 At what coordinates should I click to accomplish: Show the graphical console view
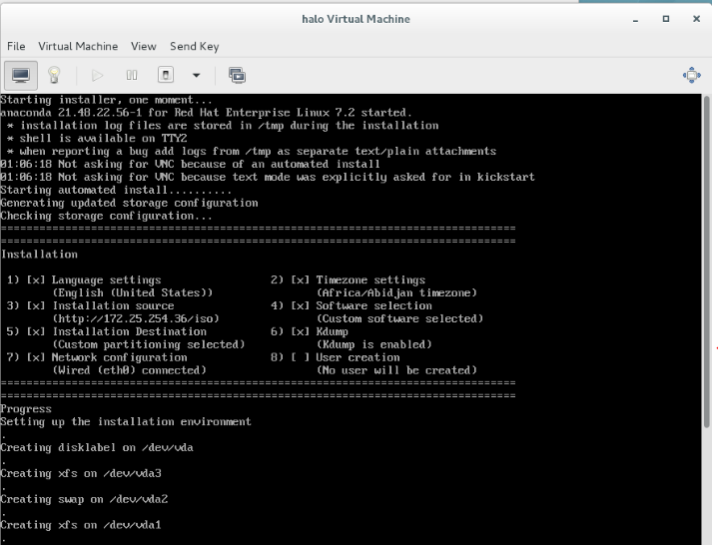[21, 75]
